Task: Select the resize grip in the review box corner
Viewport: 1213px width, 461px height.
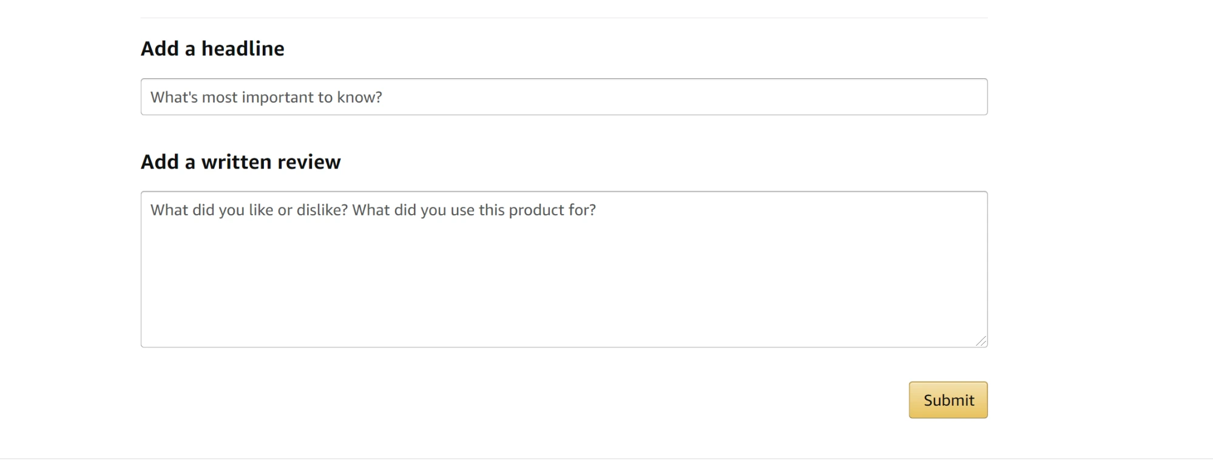Action: 981,341
